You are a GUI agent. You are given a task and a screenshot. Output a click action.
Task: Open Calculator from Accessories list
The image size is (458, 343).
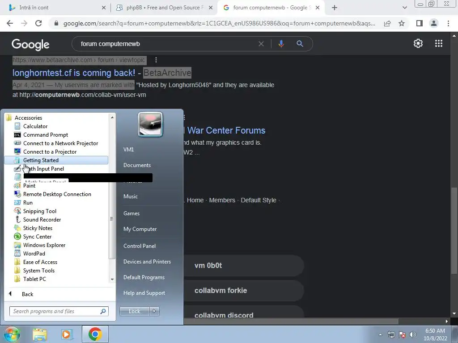pyautogui.click(x=35, y=126)
